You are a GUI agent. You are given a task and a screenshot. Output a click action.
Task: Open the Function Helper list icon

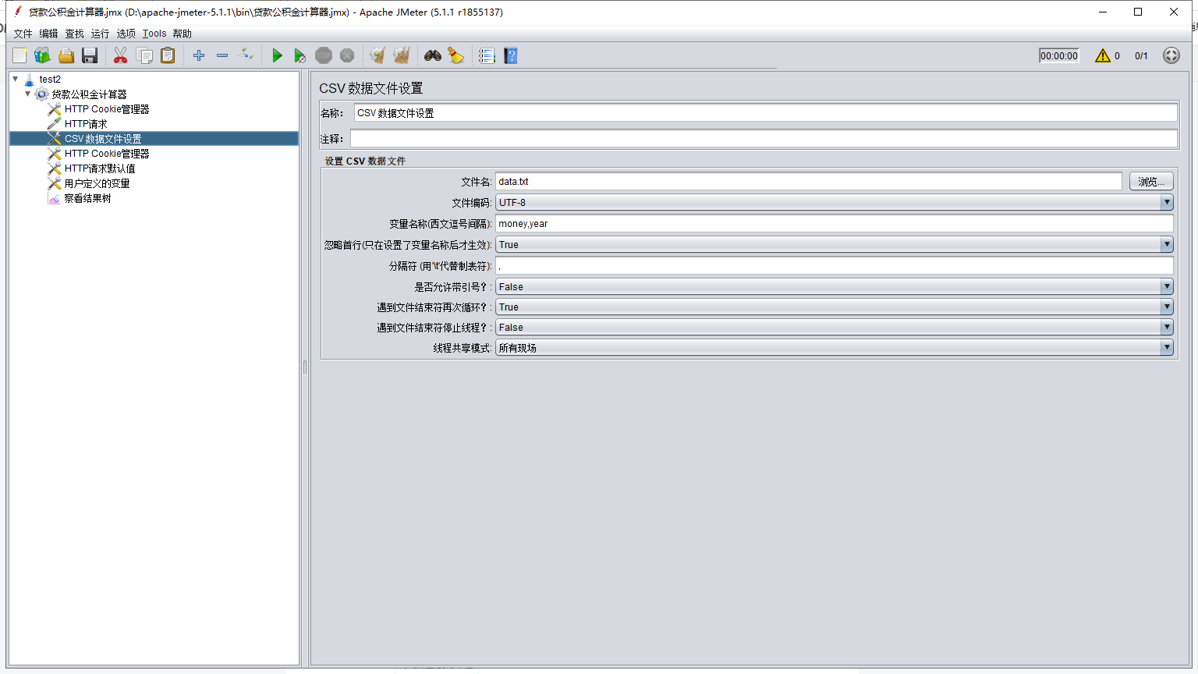point(487,55)
